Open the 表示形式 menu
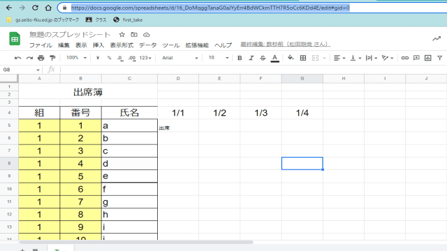The height and width of the screenshot is (251, 447). click(122, 45)
